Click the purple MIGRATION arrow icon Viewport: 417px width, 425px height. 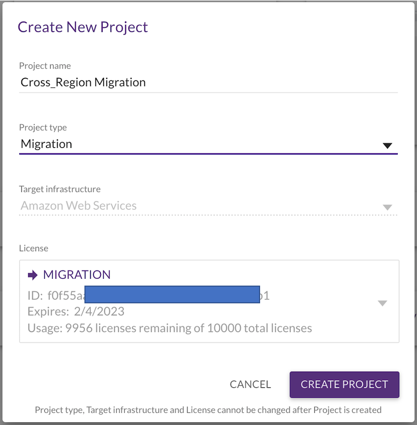[32, 275]
